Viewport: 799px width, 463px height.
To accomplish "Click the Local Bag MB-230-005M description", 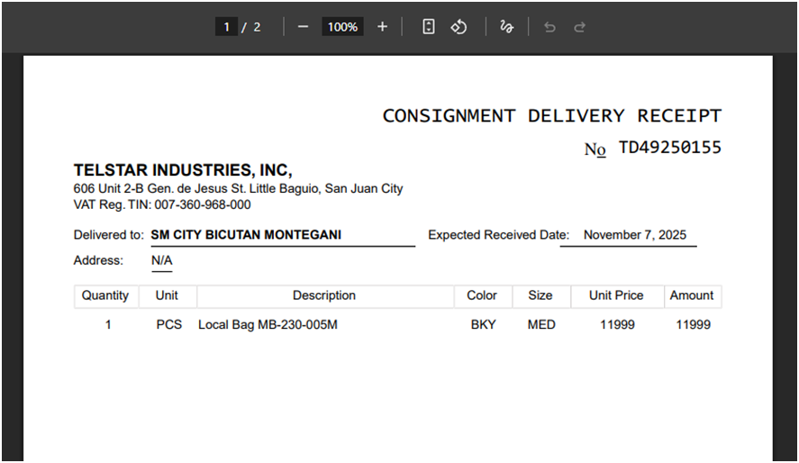I will point(268,324).
